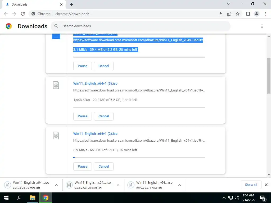Click the search magnifier icon
271x203 pixels.
click(56, 26)
